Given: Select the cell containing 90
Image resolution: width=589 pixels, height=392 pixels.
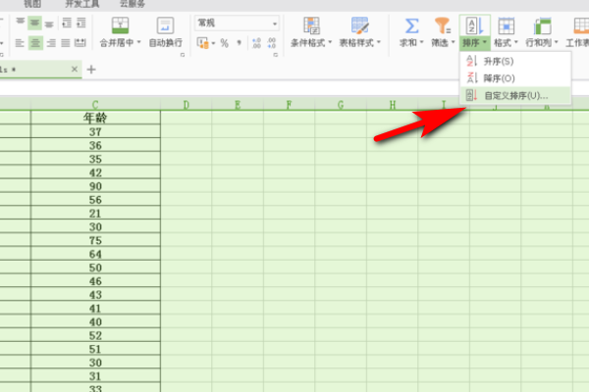Looking at the screenshot, I should (95, 186).
